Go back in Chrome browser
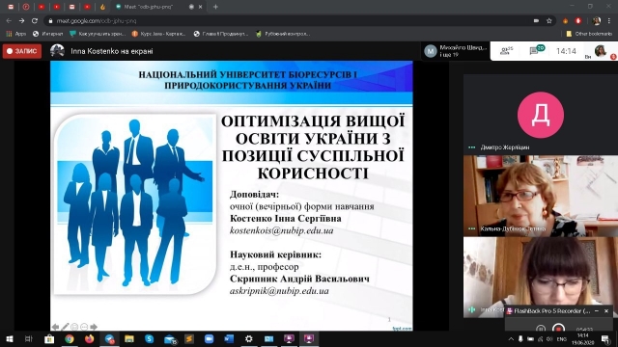Screen dimensions: 618x347 pos(9,21)
